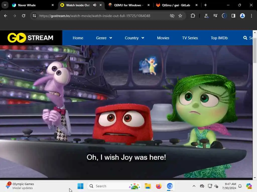This screenshot has width=257, height=192.
Task: Mute the Watch Inside Out tab audio
Action: pos(95,5)
